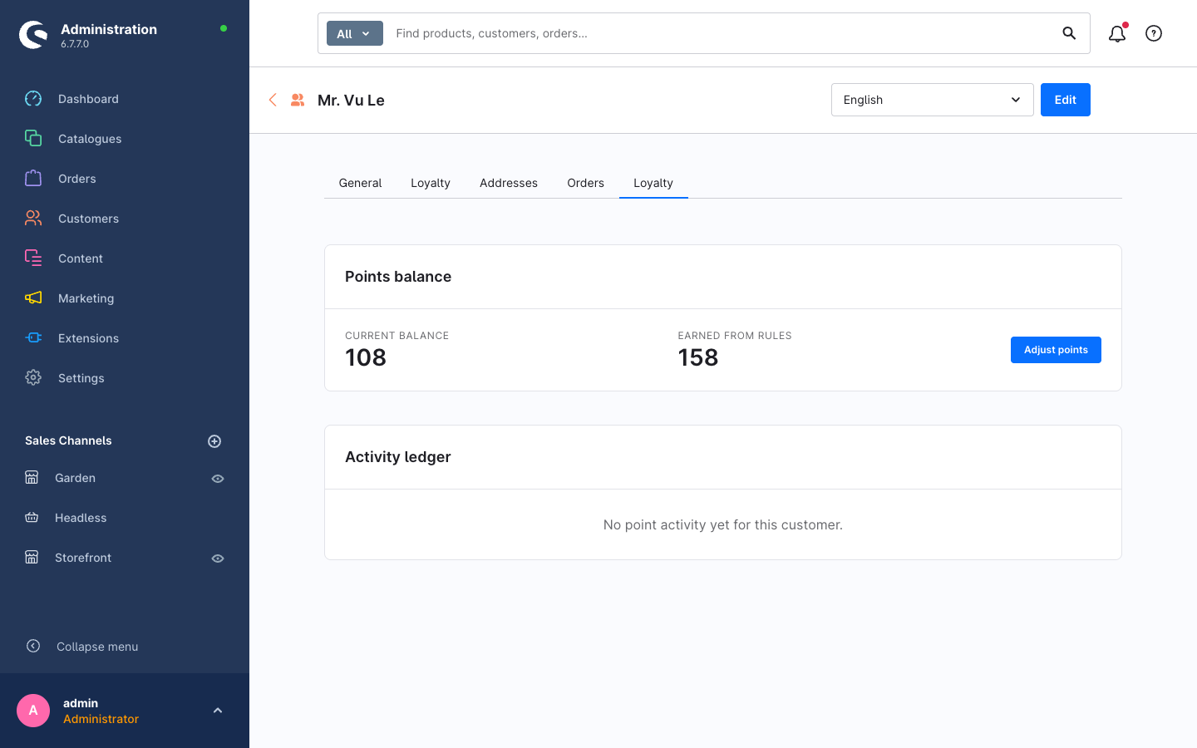1197x748 pixels.
Task: Click the earned from rules value 158
Action: coord(698,357)
